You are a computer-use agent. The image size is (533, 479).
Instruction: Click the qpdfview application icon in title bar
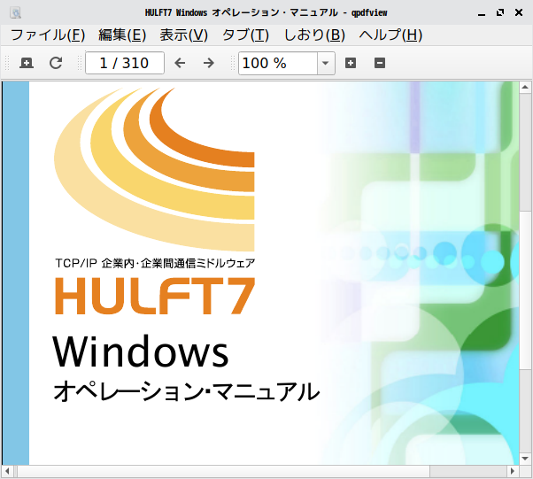[15, 13]
